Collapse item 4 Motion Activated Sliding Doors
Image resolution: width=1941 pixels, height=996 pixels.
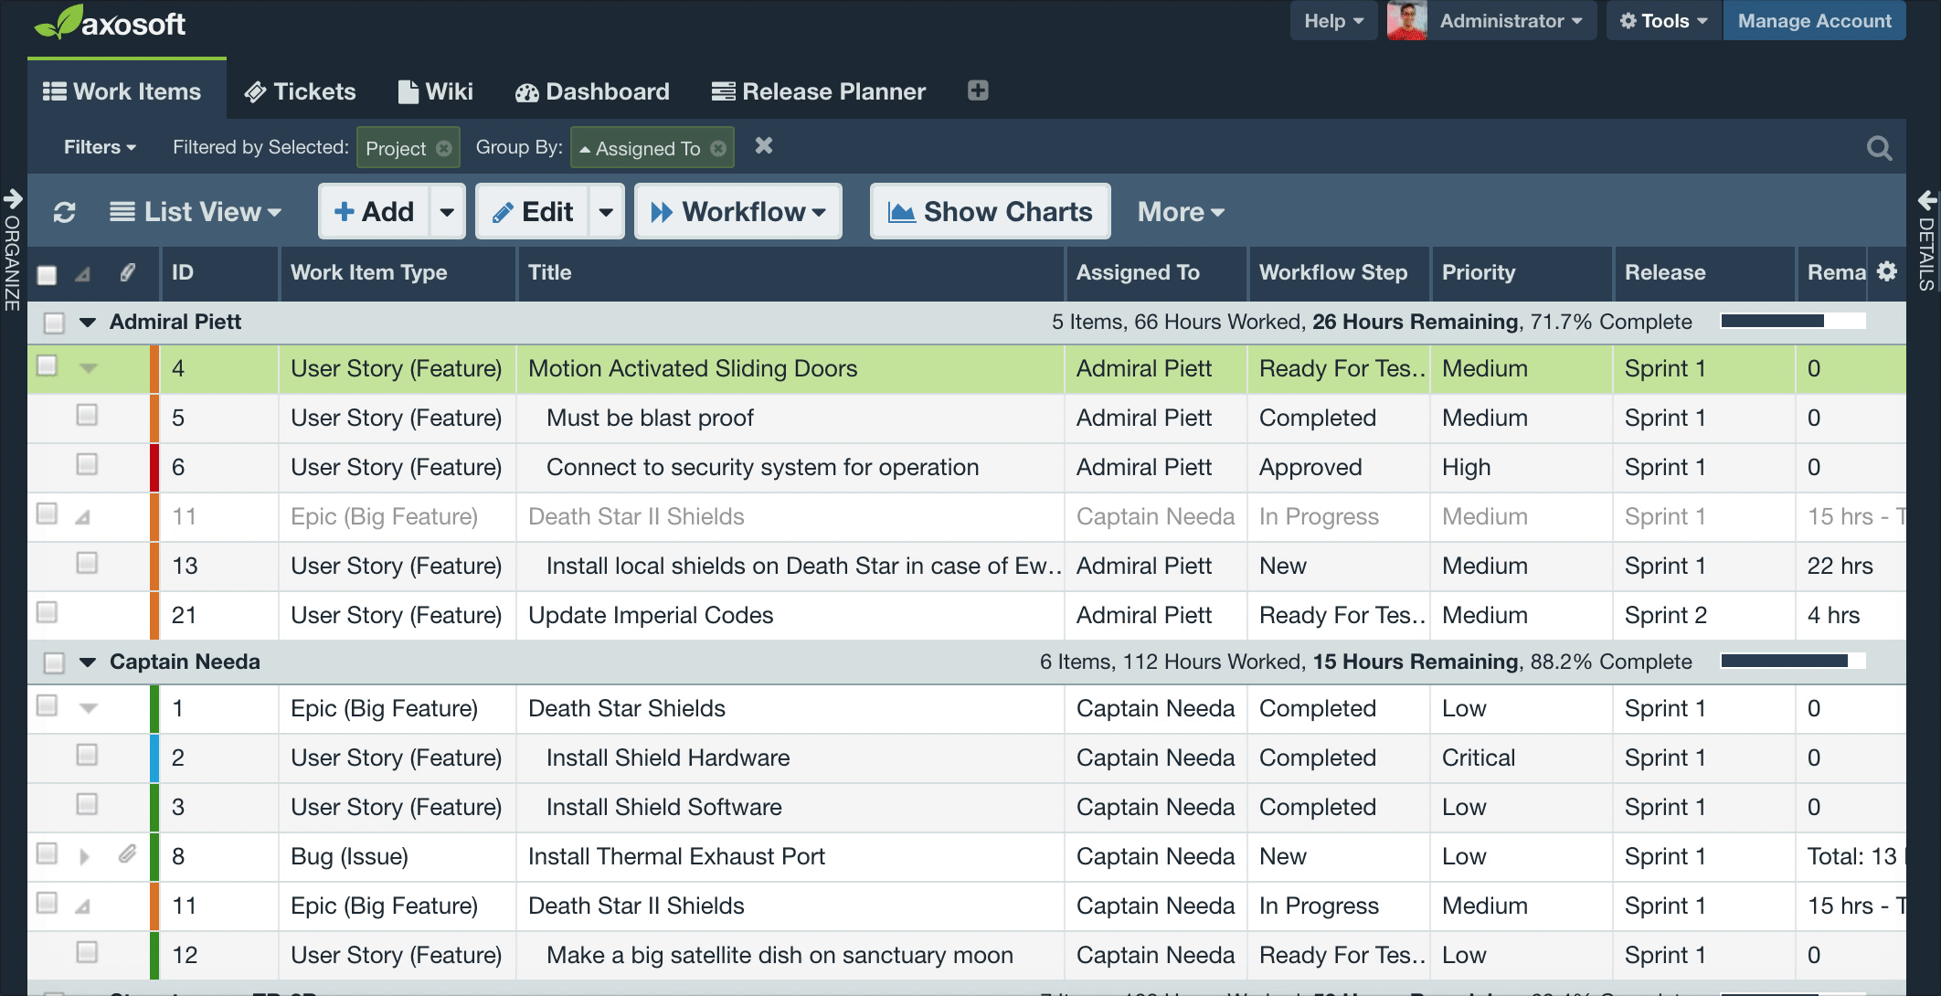(x=88, y=368)
